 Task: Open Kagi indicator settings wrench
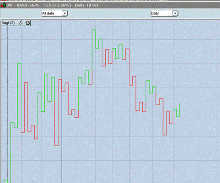21,23
